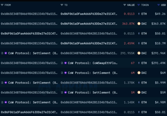Click CoW Protocol logo in the $291.96K row
This screenshot has width=167, height=116.
point(6,53)
